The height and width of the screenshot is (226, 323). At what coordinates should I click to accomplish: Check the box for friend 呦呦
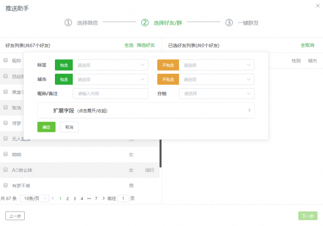[x=6, y=154]
